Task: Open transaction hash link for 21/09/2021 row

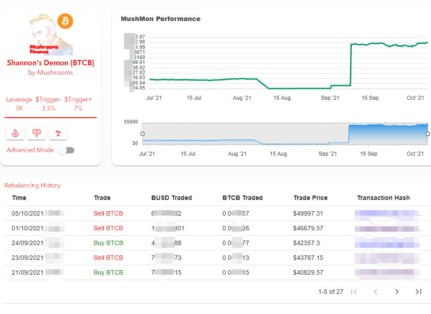Action: [x=387, y=272]
